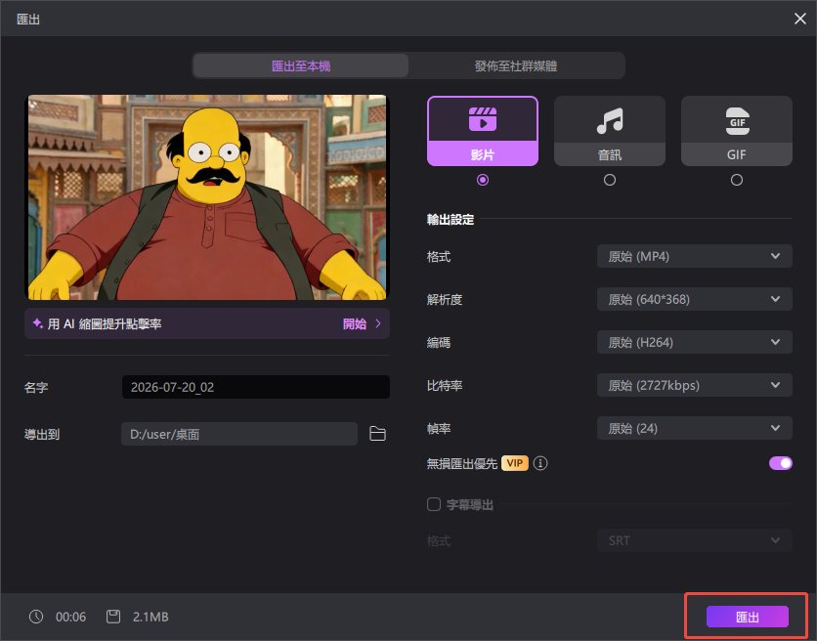This screenshot has height=641, width=817.
Task: Click the 無損匯出優先 label
Action: coord(461,463)
